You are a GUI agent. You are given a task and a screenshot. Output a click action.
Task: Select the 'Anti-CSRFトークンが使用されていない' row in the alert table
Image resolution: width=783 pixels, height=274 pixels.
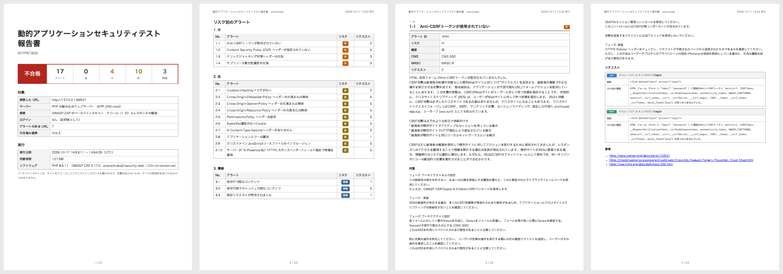[294, 43]
